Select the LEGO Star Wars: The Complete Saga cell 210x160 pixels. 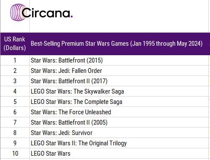[119, 102]
